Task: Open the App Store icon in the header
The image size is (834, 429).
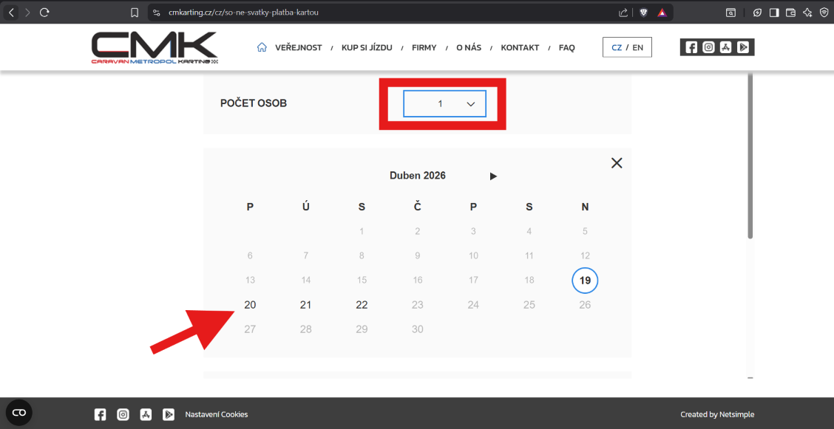Action: click(726, 47)
